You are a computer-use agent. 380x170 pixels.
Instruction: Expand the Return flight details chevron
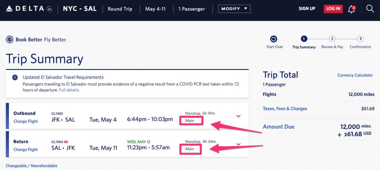(239, 144)
